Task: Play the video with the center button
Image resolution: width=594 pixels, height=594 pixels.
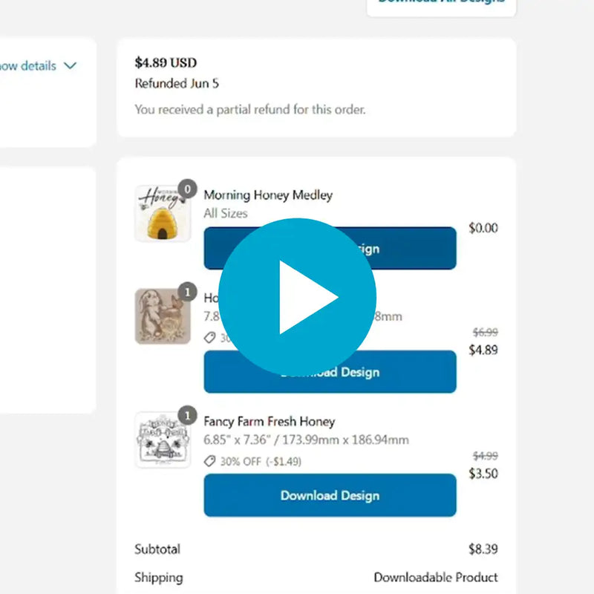Action: click(x=297, y=297)
